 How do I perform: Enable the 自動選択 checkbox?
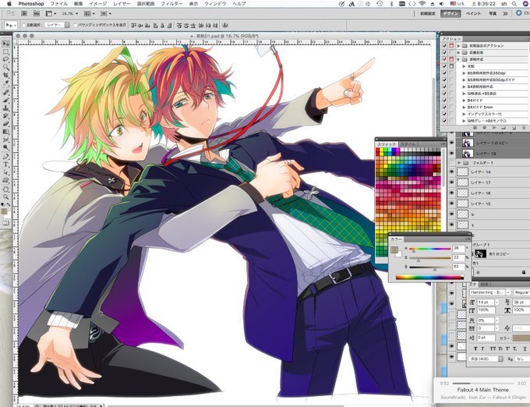pyautogui.click(x=24, y=25)
